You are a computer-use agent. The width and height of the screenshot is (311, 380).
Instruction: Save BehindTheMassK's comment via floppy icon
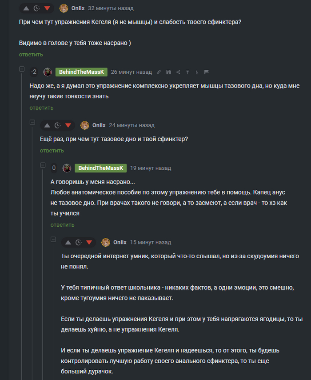tap(168, 72)
